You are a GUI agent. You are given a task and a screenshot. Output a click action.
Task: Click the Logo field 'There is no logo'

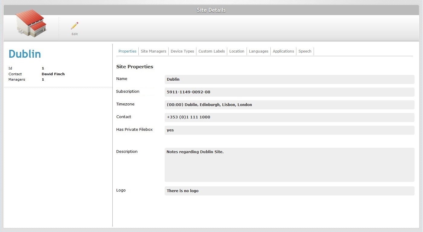point(289,191)
